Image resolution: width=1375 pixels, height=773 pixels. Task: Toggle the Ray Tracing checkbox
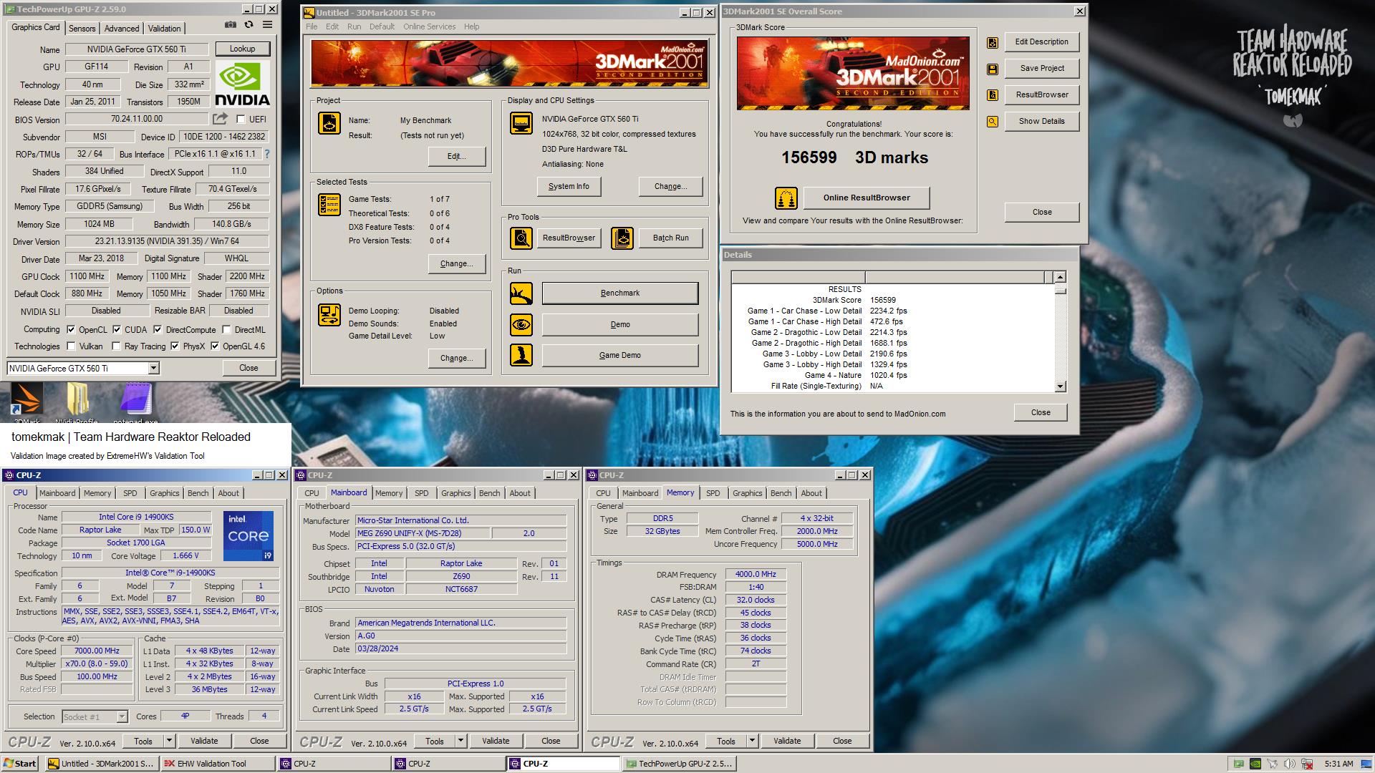click(116, 346)
